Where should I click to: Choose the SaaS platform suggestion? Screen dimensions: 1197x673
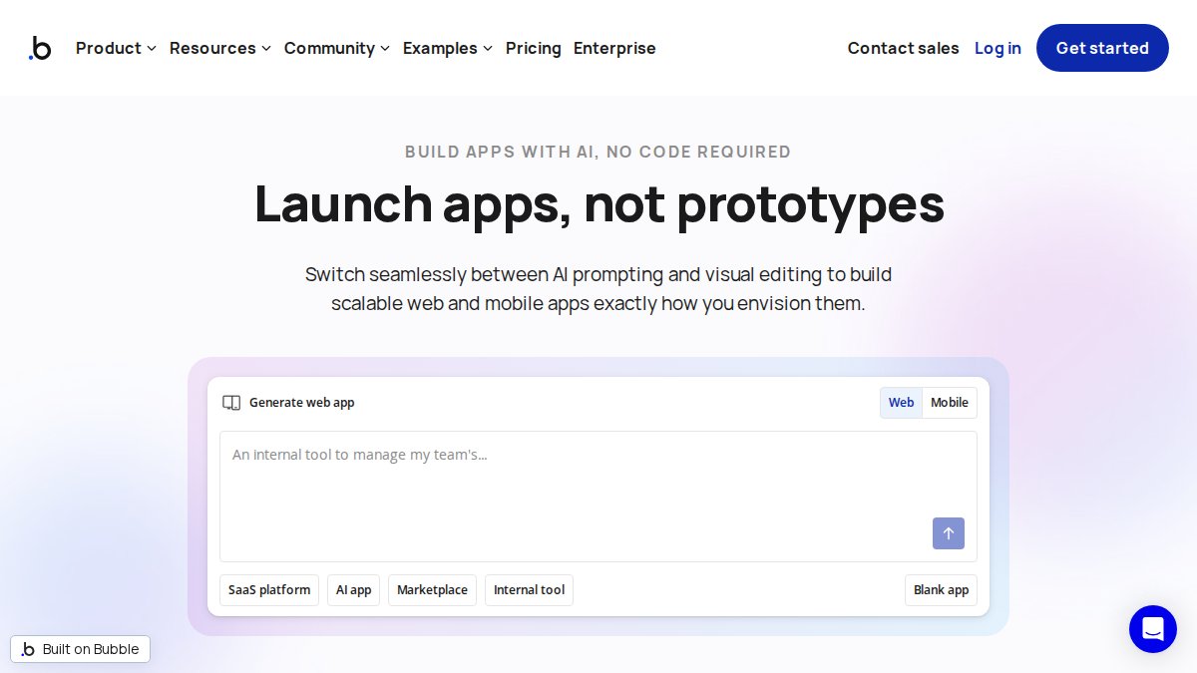click(x=269, y=590)
